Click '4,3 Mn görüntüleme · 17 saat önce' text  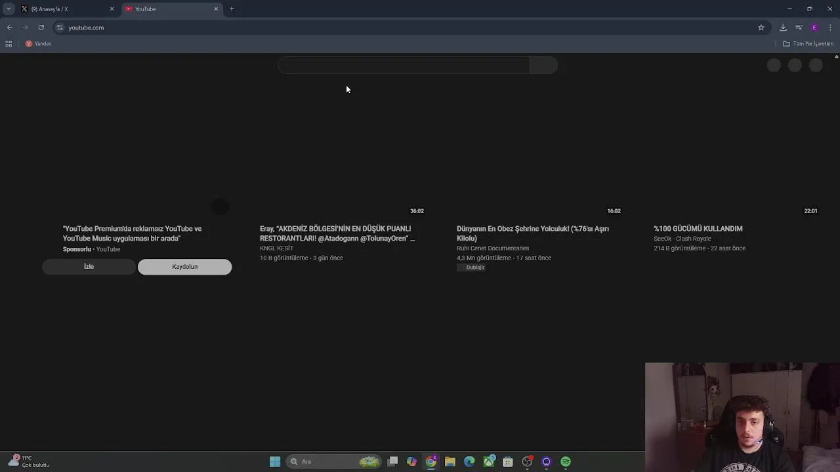[504, 258]
